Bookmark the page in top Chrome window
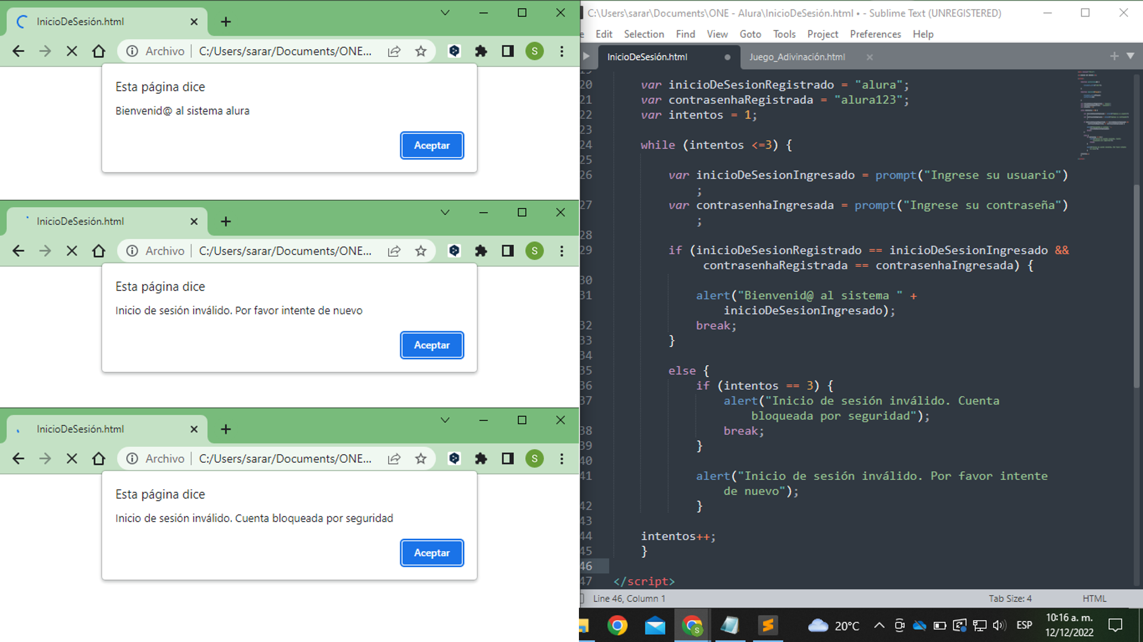 point(421,51)
